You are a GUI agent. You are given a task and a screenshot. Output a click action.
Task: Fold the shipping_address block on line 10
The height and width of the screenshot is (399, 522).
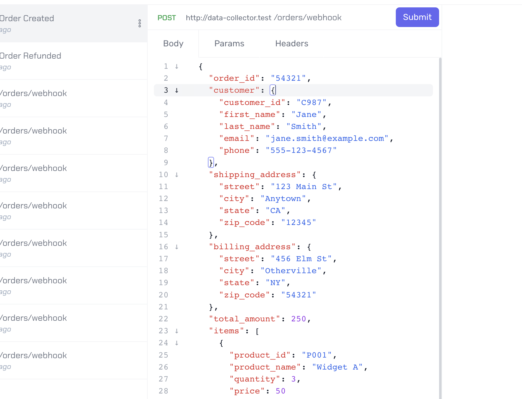(x=177, y=175)
